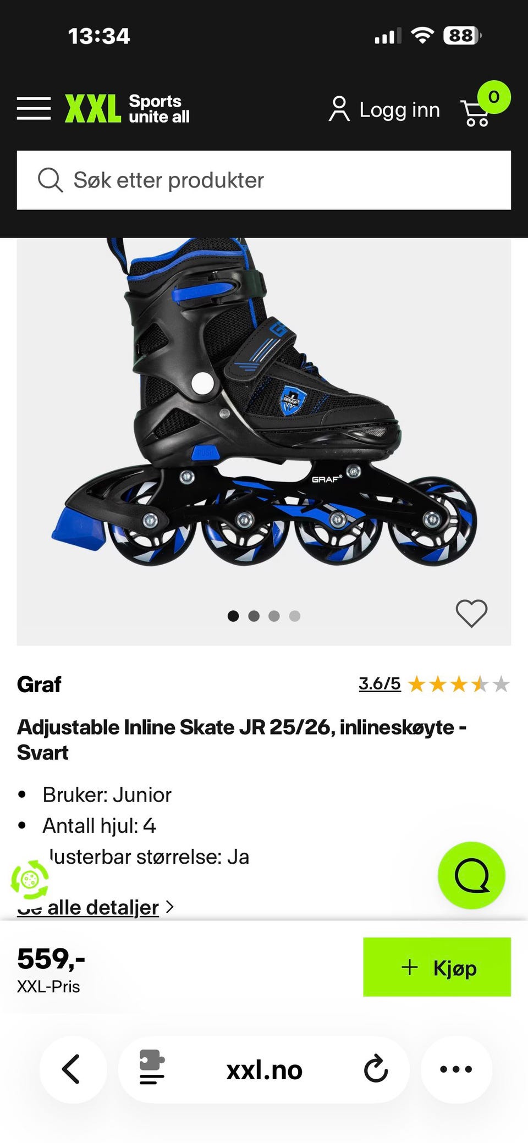Go back with browser back arrow

click(x=72, y=1069)
